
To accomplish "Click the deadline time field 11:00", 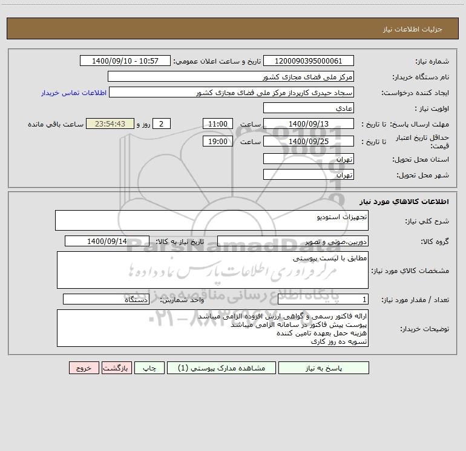I will click(217, 123).
